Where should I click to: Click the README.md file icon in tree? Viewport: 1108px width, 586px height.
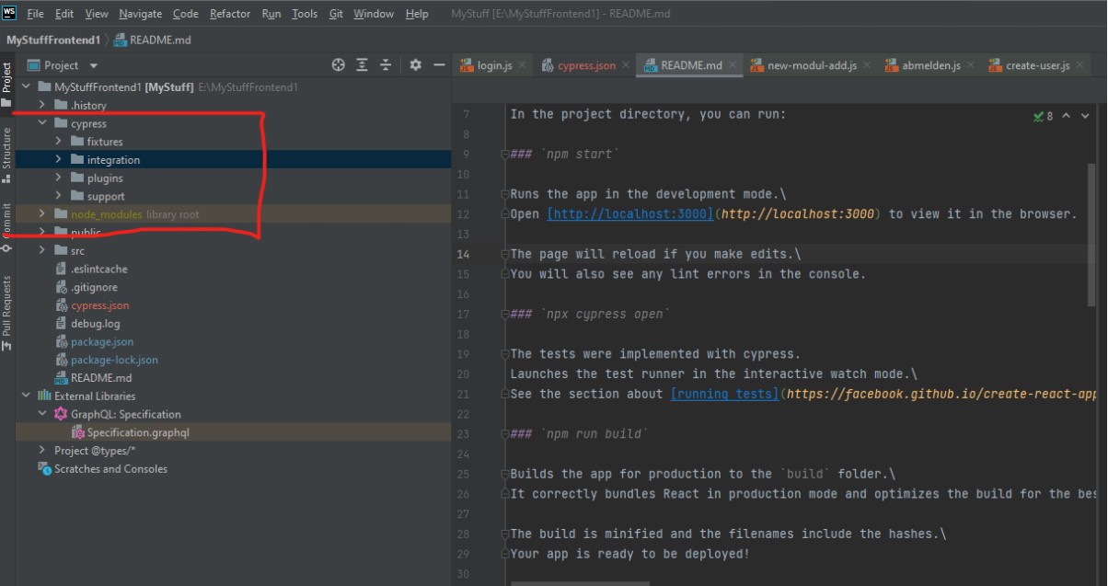pos(62,378)
